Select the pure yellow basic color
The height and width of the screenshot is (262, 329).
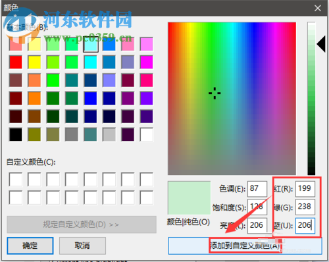click(34, 62)
